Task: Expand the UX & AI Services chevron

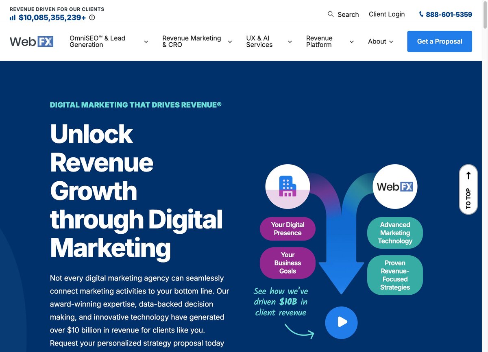Action: coord(290,41)
